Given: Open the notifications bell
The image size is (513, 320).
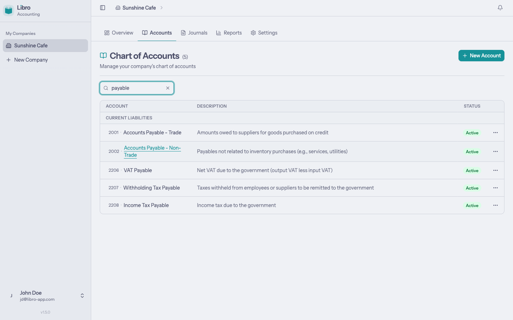Looking at the screenshot, I should pos(500,7).
